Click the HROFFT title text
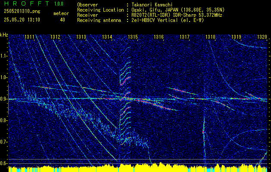This screenshot has height=172, width=271. point(27,3)
